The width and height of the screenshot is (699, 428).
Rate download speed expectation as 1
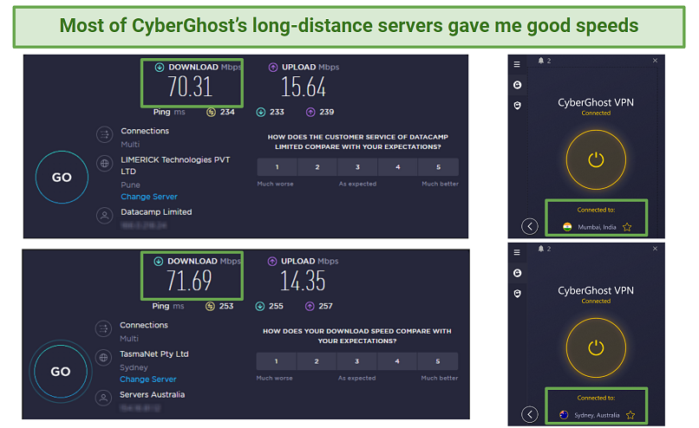pyautogui.click(x=276, y=361)
